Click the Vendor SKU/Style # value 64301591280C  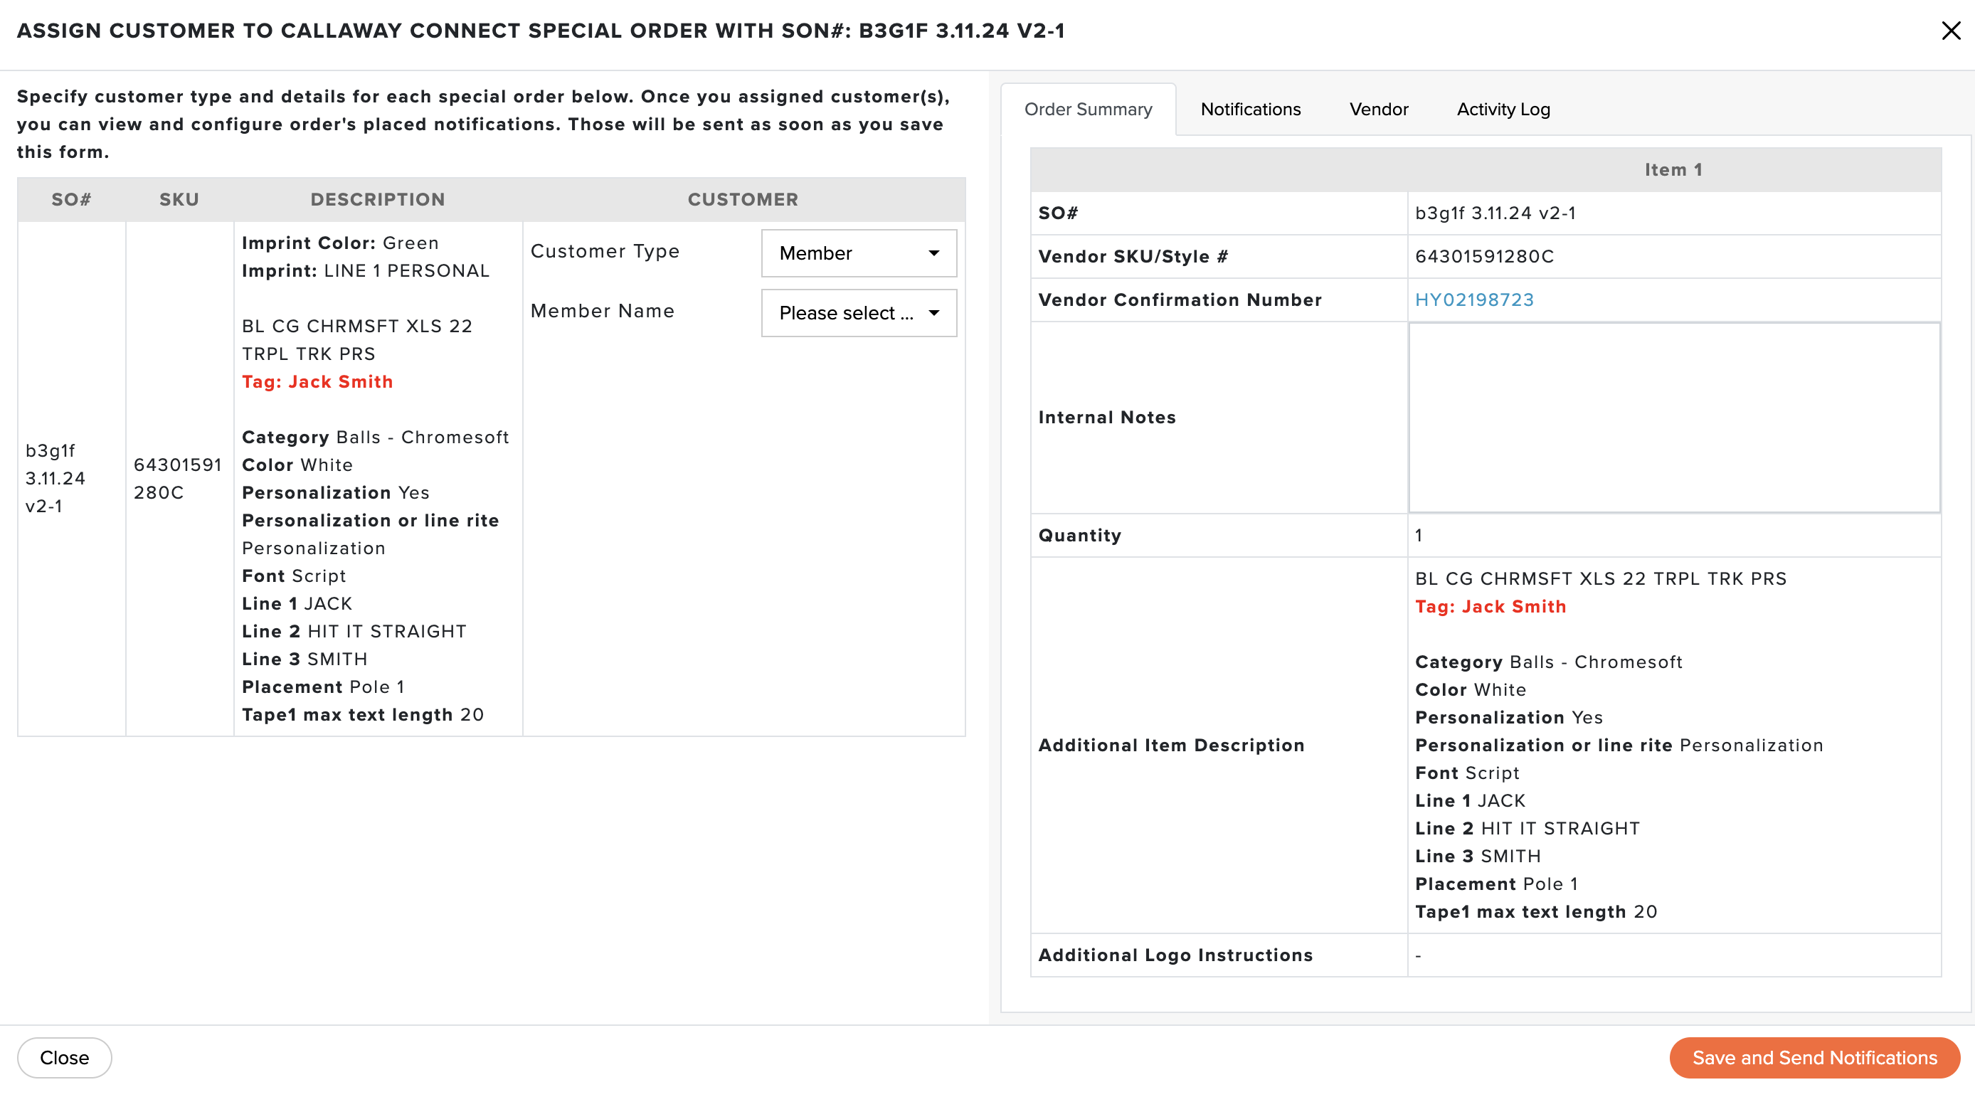pyautogui.click(x=1484, y=256)
